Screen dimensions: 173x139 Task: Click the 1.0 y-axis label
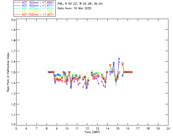point(13,124)
